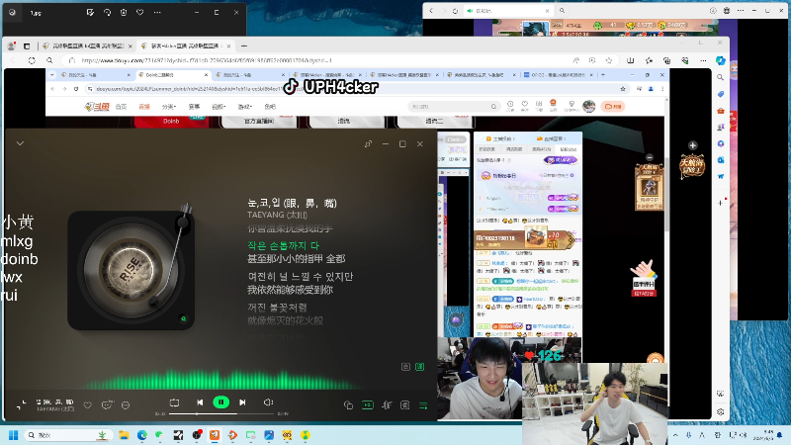Screen dimensions: 791x445
Task: Toggle the MV video mode icon
Action: point(368,405)
